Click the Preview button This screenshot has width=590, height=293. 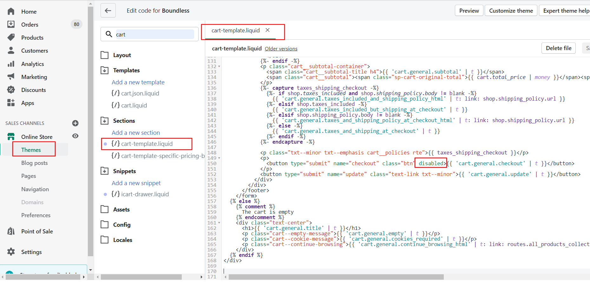pyautogui.click(x=469, y=10)
